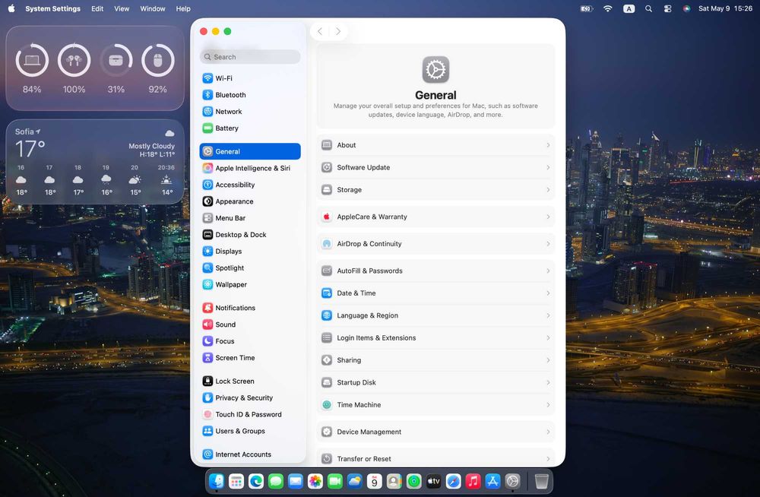Open Notifications settings

(249, 308)
